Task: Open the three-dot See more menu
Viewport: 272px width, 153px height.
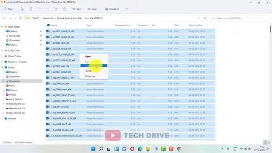Action: tap(126, 9)
